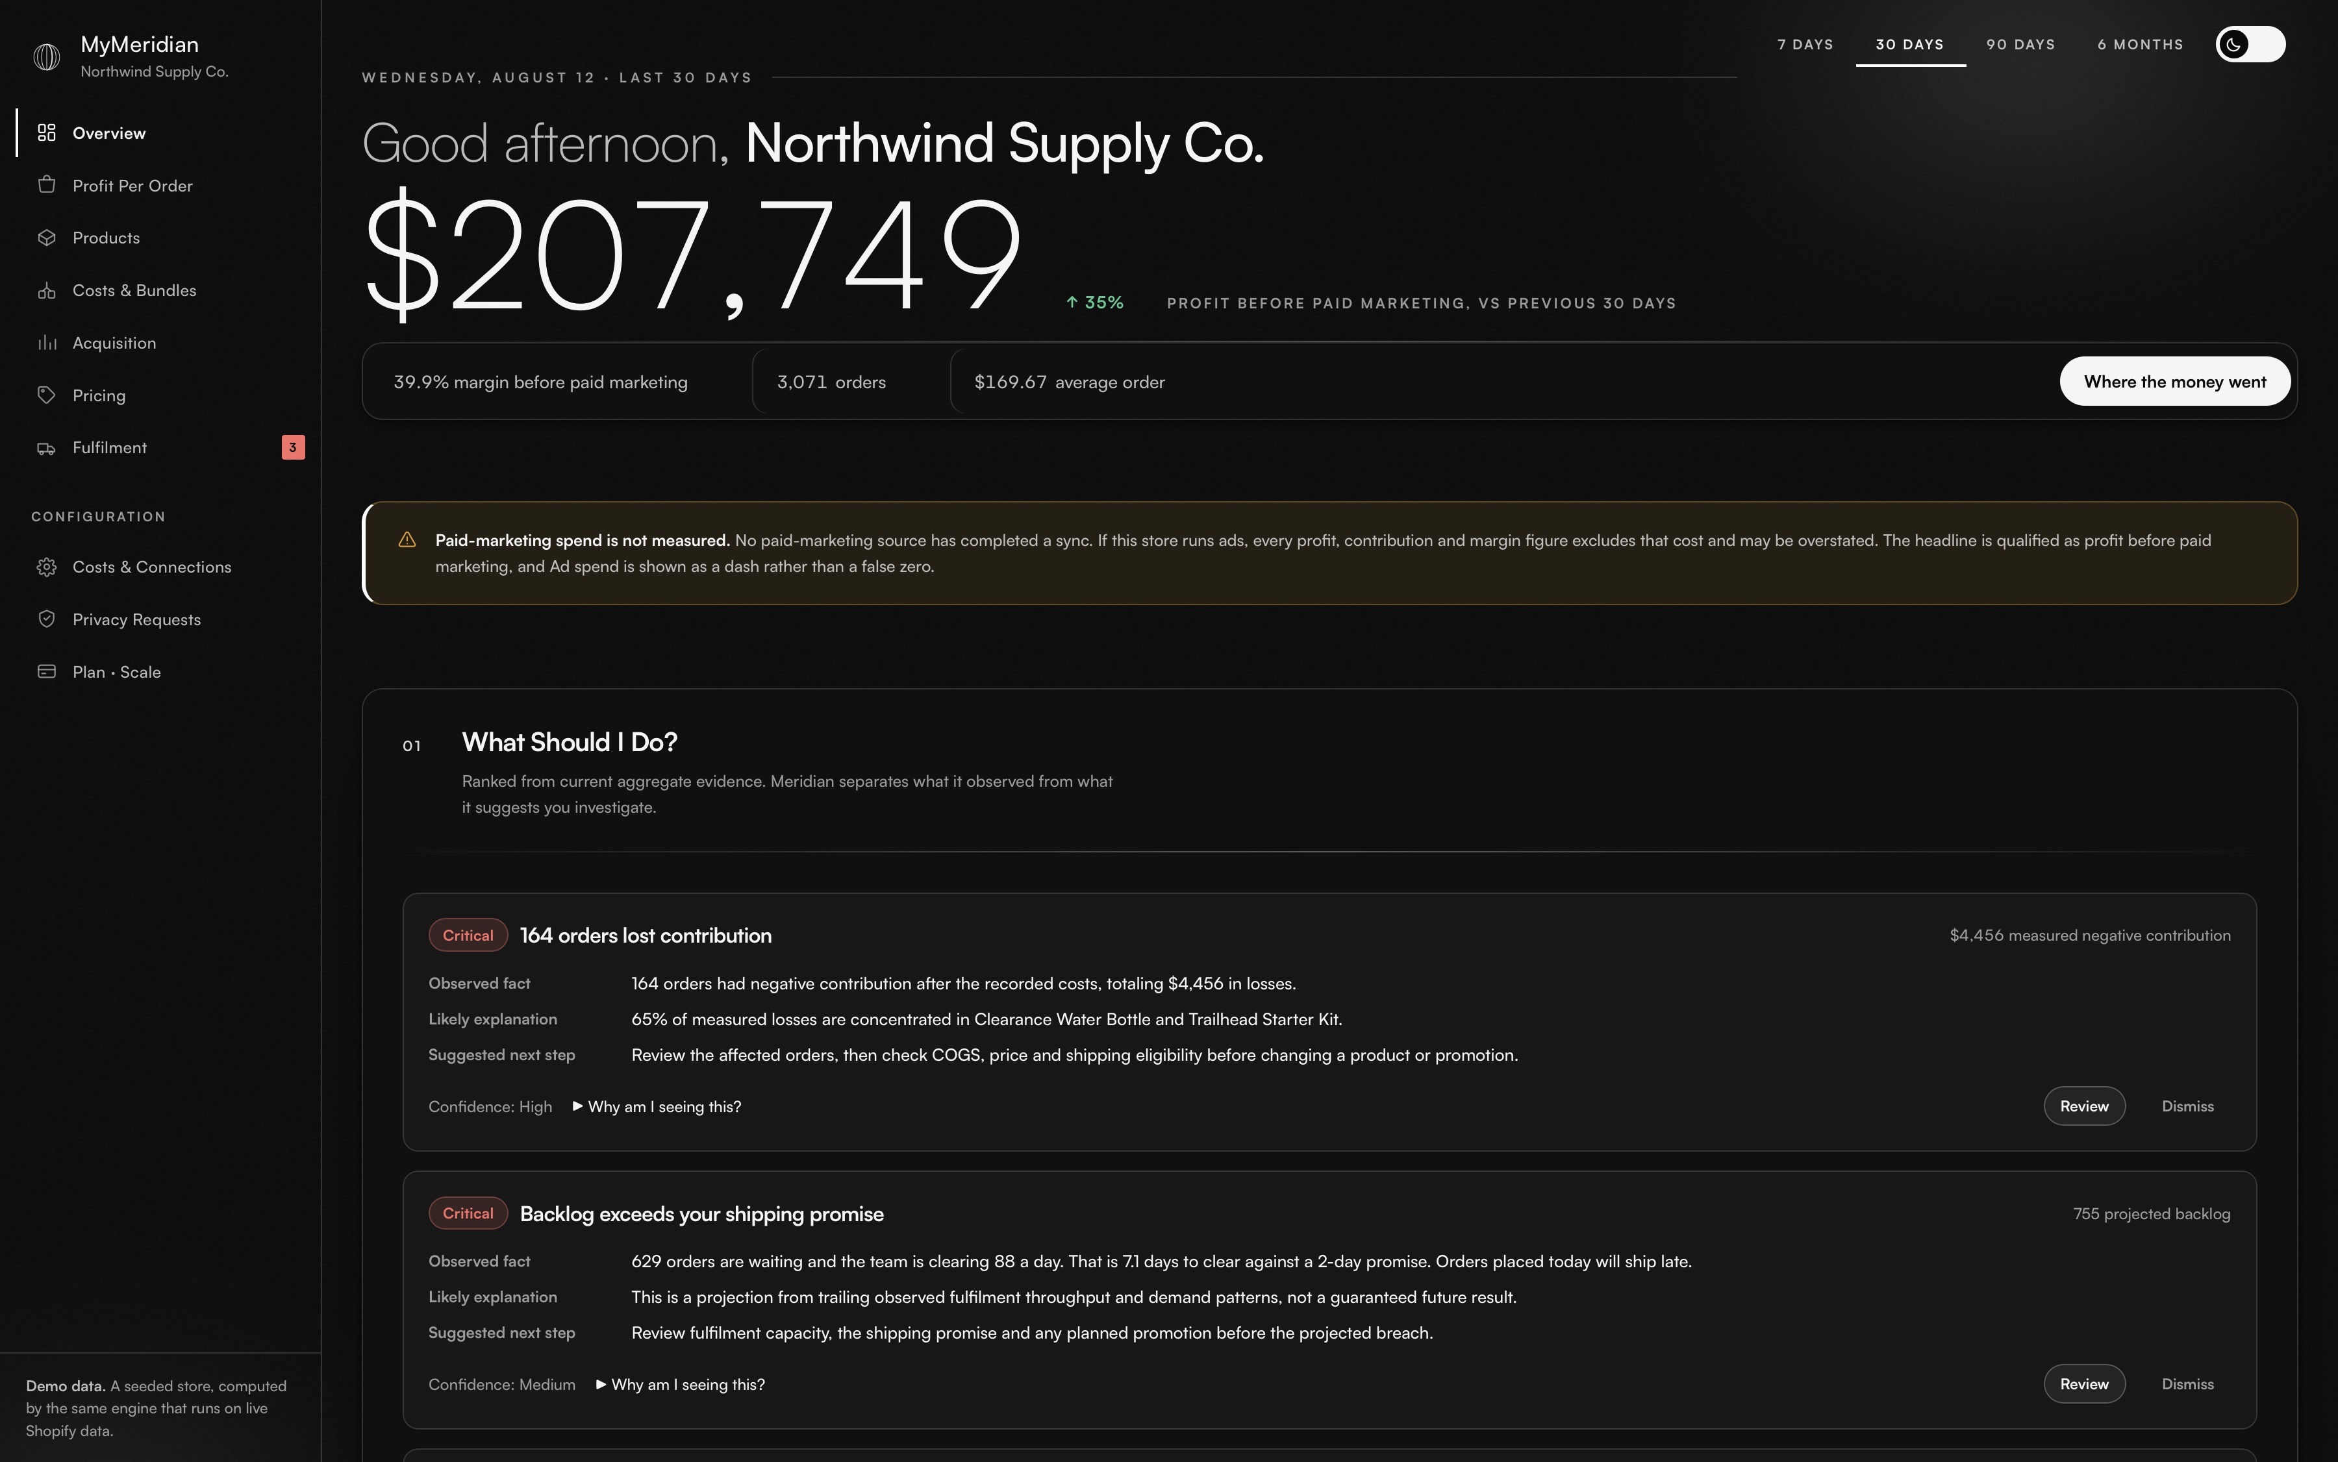Switch to the 6 Months range

tap(2140, 45)
